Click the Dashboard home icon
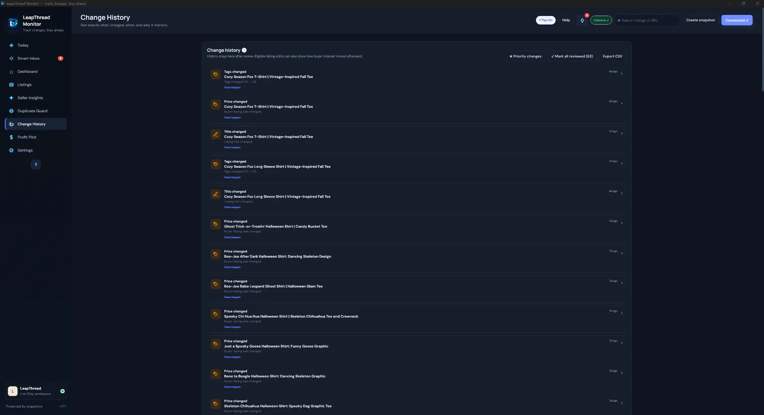The height and width of the screenshot is (415, 764). coord(11,72)
